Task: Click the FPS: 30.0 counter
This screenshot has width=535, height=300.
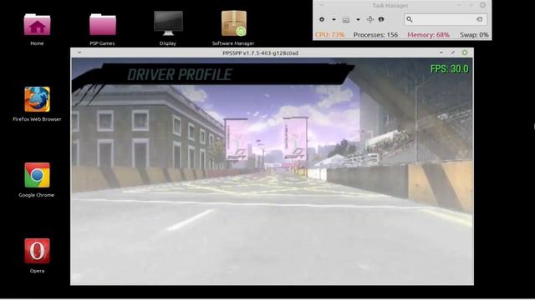Action: [x=450, y=68]
